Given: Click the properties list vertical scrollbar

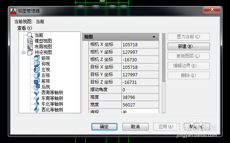Looking at the screenshot, I should click(164, 73).
